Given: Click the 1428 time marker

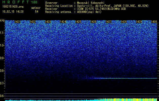Looking at the screenshot, I should 124,22.
